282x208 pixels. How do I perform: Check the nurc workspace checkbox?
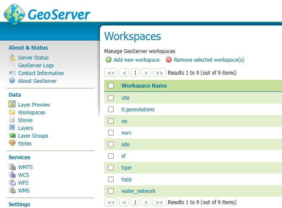(x=111, y=132)
